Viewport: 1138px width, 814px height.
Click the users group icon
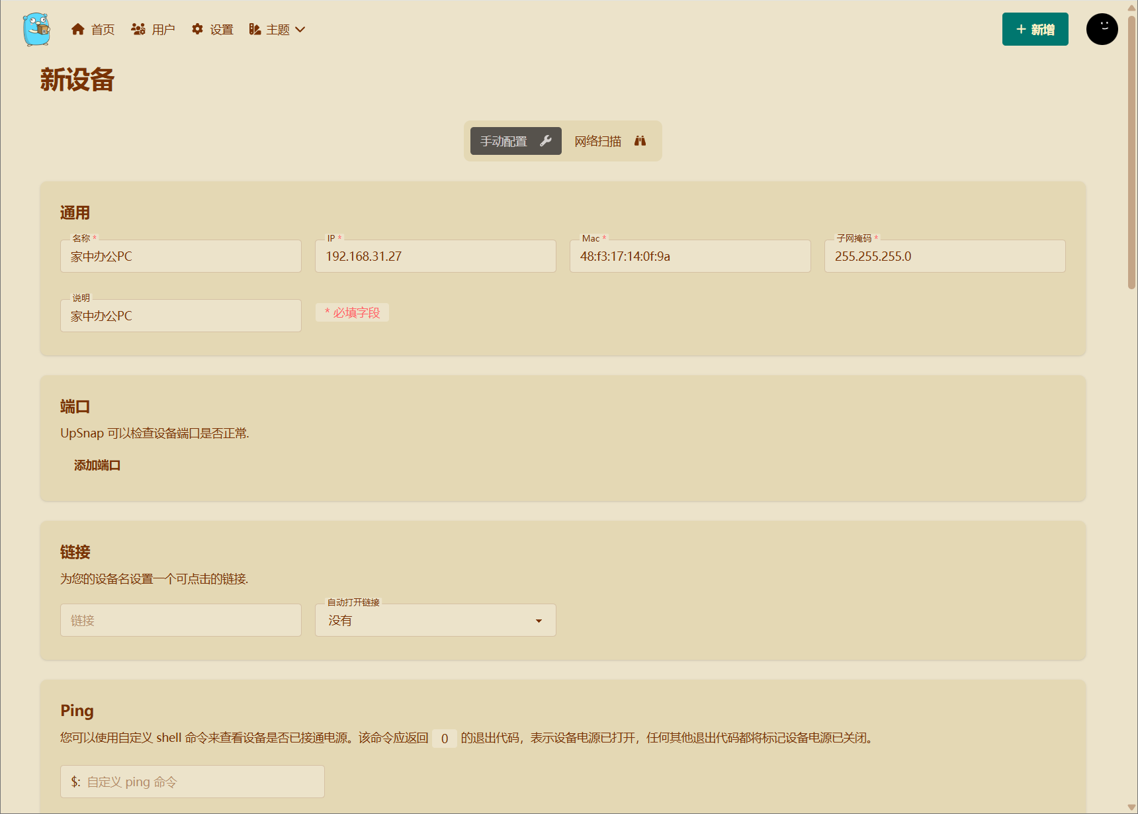tap(138, 29)
